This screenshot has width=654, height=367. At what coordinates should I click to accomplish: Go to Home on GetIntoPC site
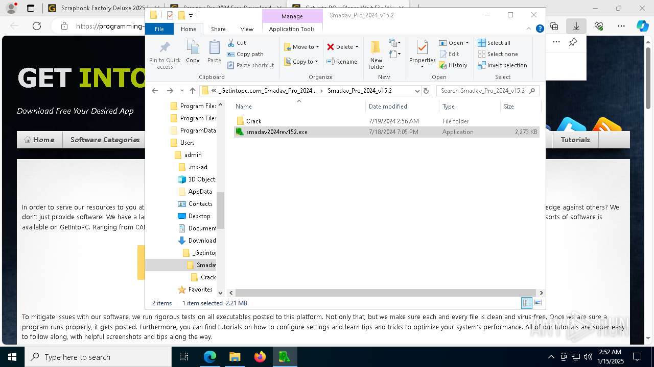[39, 140]
